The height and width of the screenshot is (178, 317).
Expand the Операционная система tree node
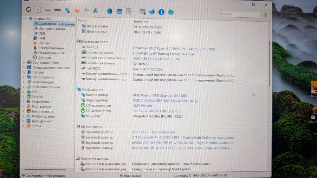(24, 68)
